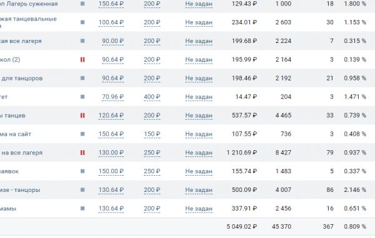This screenshot has width=375, height=238.
Task: Click the gray stop icon in the для танцоров row
Action: click(82, 78)
